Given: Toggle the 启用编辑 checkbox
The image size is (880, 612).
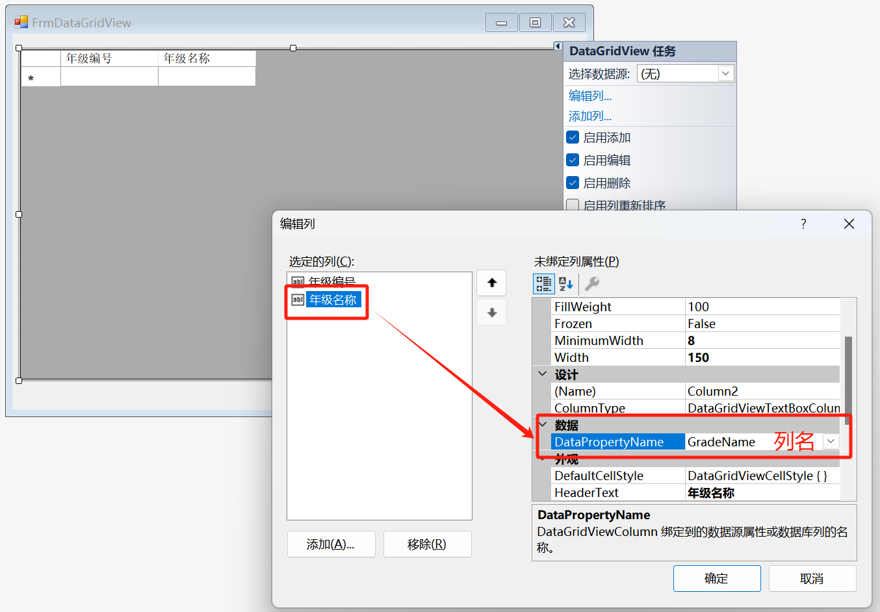Looking at the screenshot, I should (x=573, y=160).
